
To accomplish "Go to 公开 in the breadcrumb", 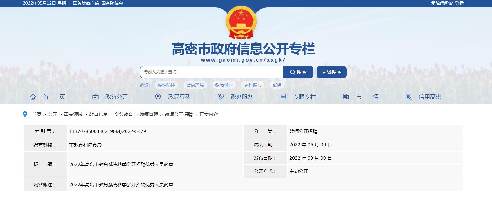I will click(53, 114).
